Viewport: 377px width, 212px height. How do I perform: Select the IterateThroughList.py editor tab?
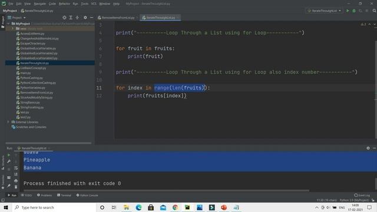pyautogui.click(x=160, y=18)
